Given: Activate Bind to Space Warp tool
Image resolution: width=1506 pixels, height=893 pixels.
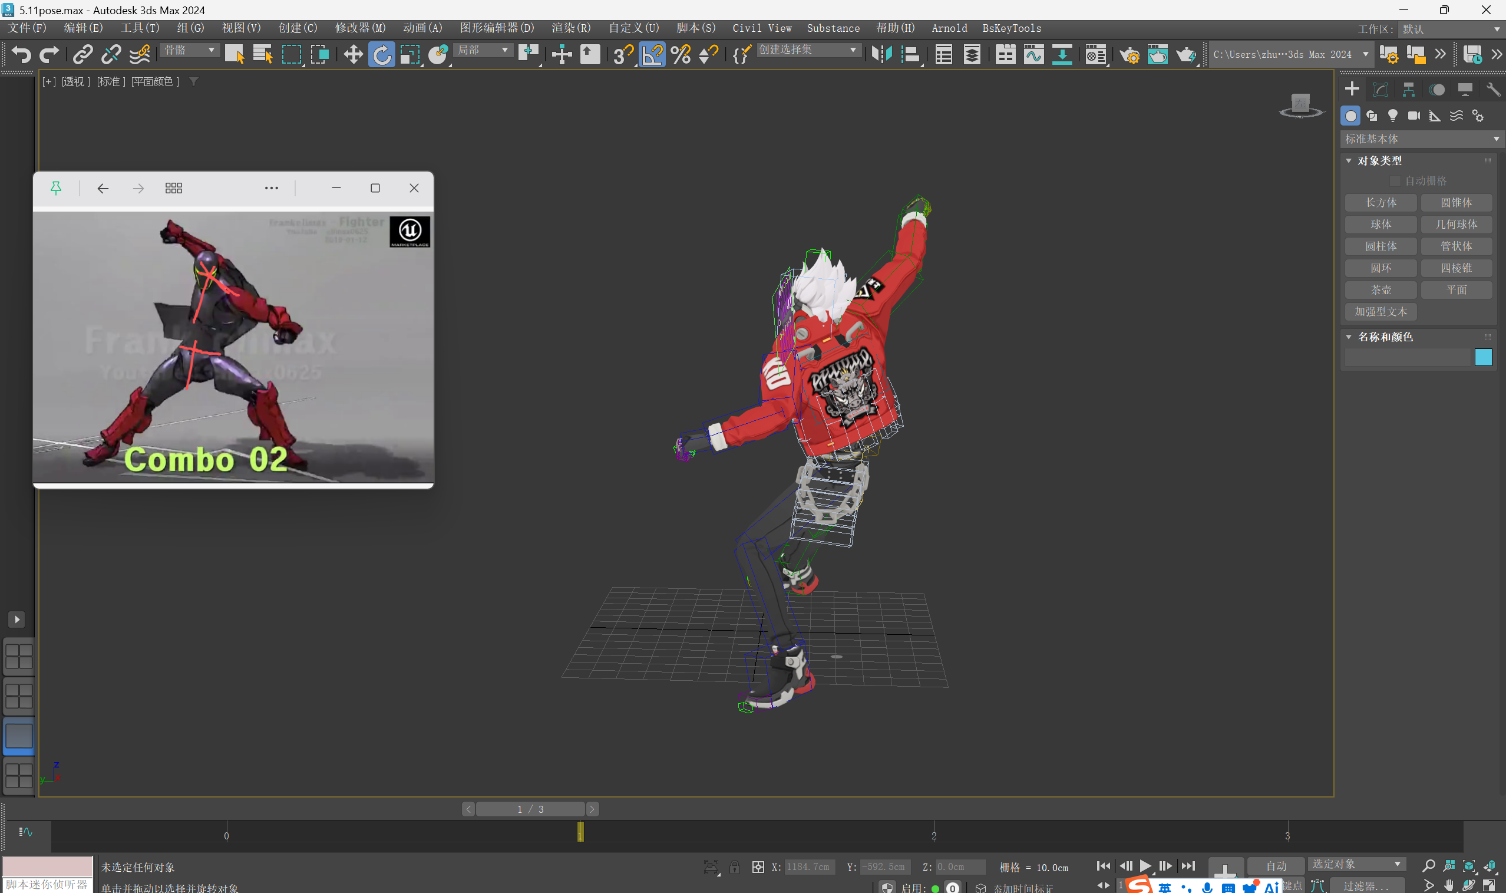Looking at the screenshot, I should (140, 55).
